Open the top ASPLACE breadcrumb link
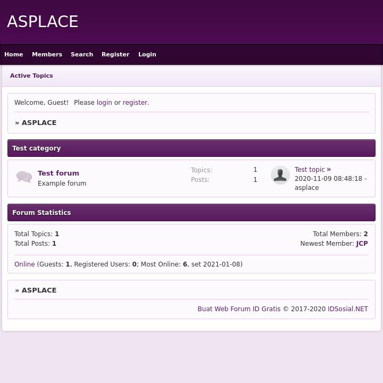Viewport: 383px width, 383px height. click(39, 123)
